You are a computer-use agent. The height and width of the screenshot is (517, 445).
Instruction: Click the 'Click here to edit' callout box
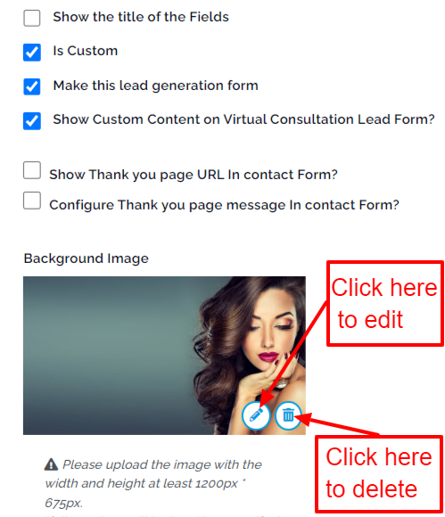click(385, 303)
